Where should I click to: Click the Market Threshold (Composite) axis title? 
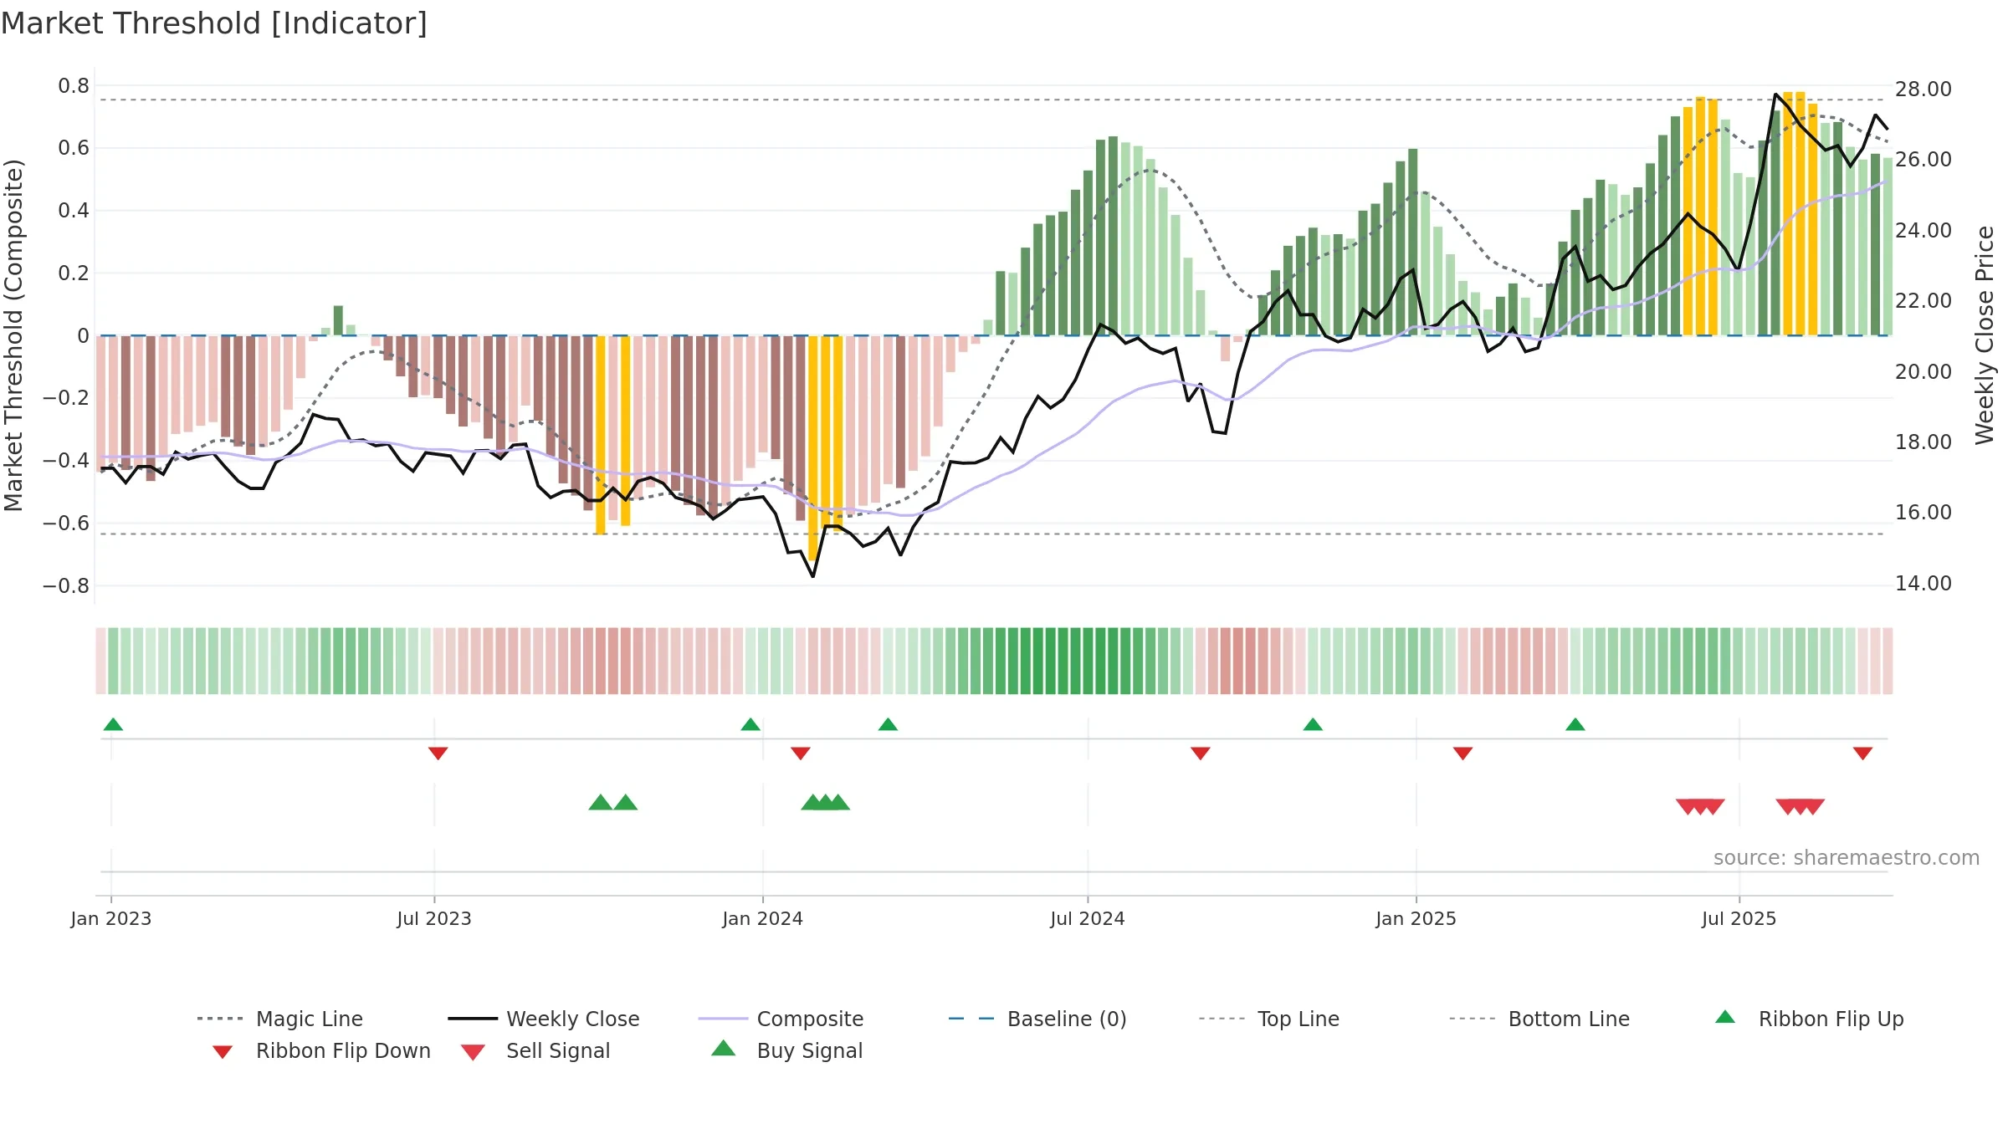[x=13, y=335]
